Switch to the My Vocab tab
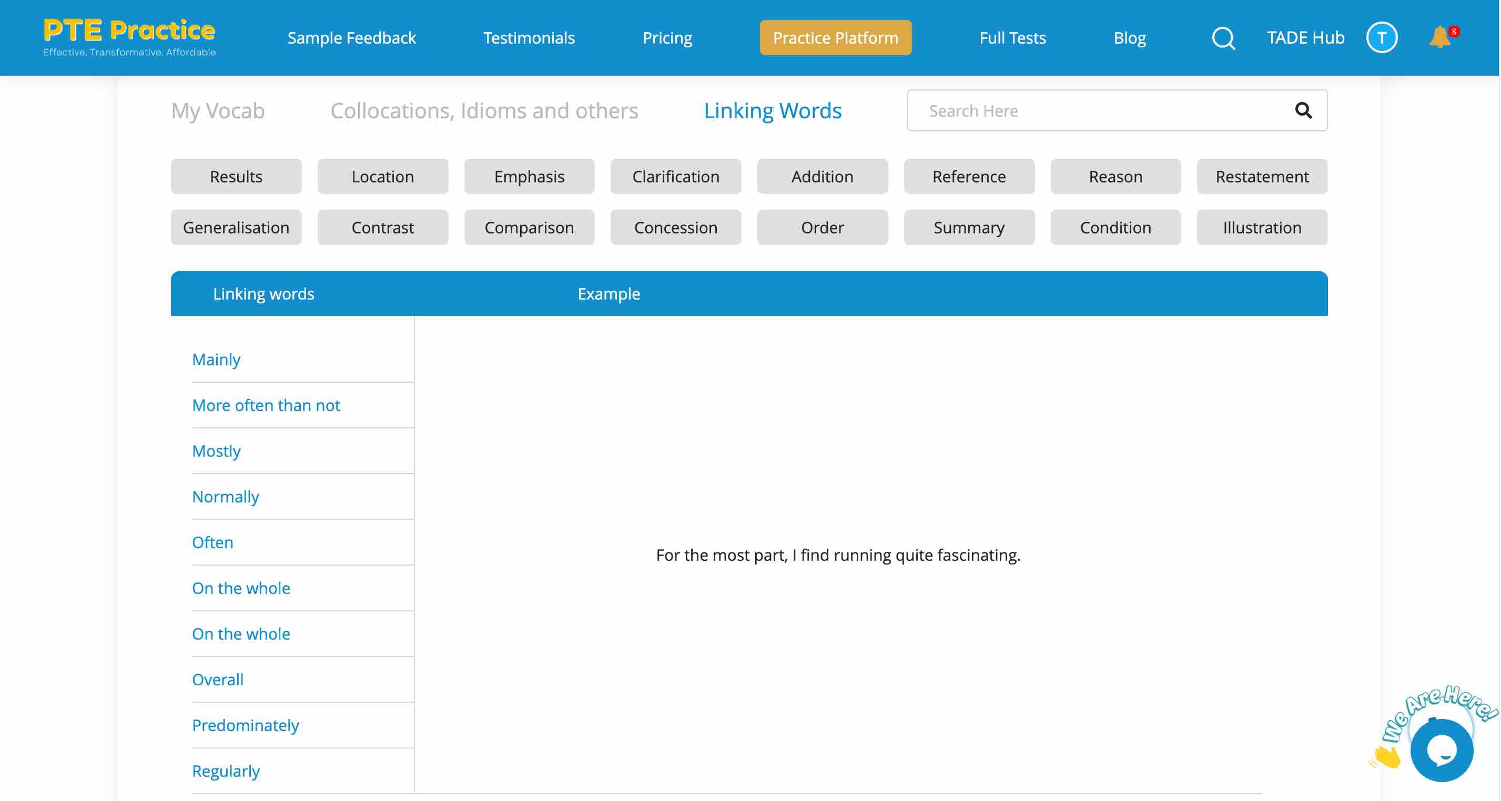 point(217,110)
